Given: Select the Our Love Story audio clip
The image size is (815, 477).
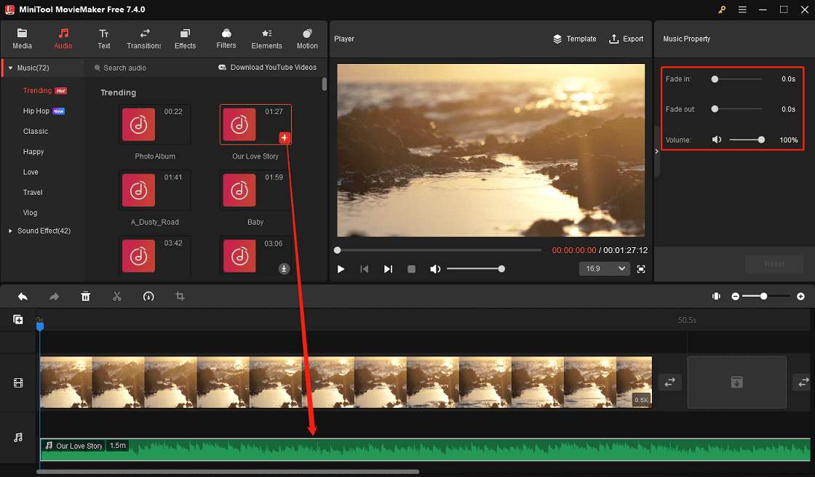Looking at the screenshot, I should coord(425,449).
